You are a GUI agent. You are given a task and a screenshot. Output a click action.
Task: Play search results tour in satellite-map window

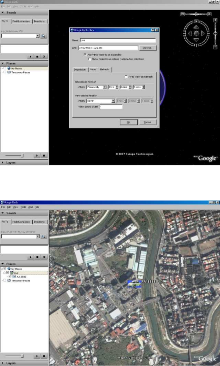coord(31,257)
